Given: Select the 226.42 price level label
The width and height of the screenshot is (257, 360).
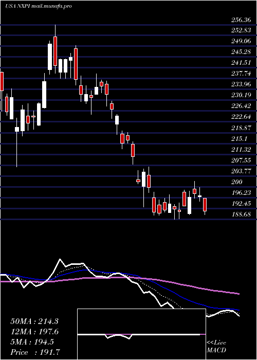Looking at the screenshot, I should point(241,106).
